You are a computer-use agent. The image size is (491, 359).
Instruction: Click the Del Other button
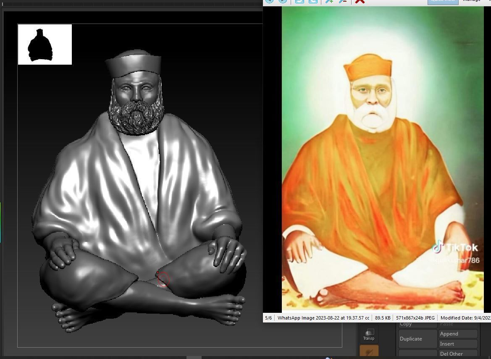458,354
